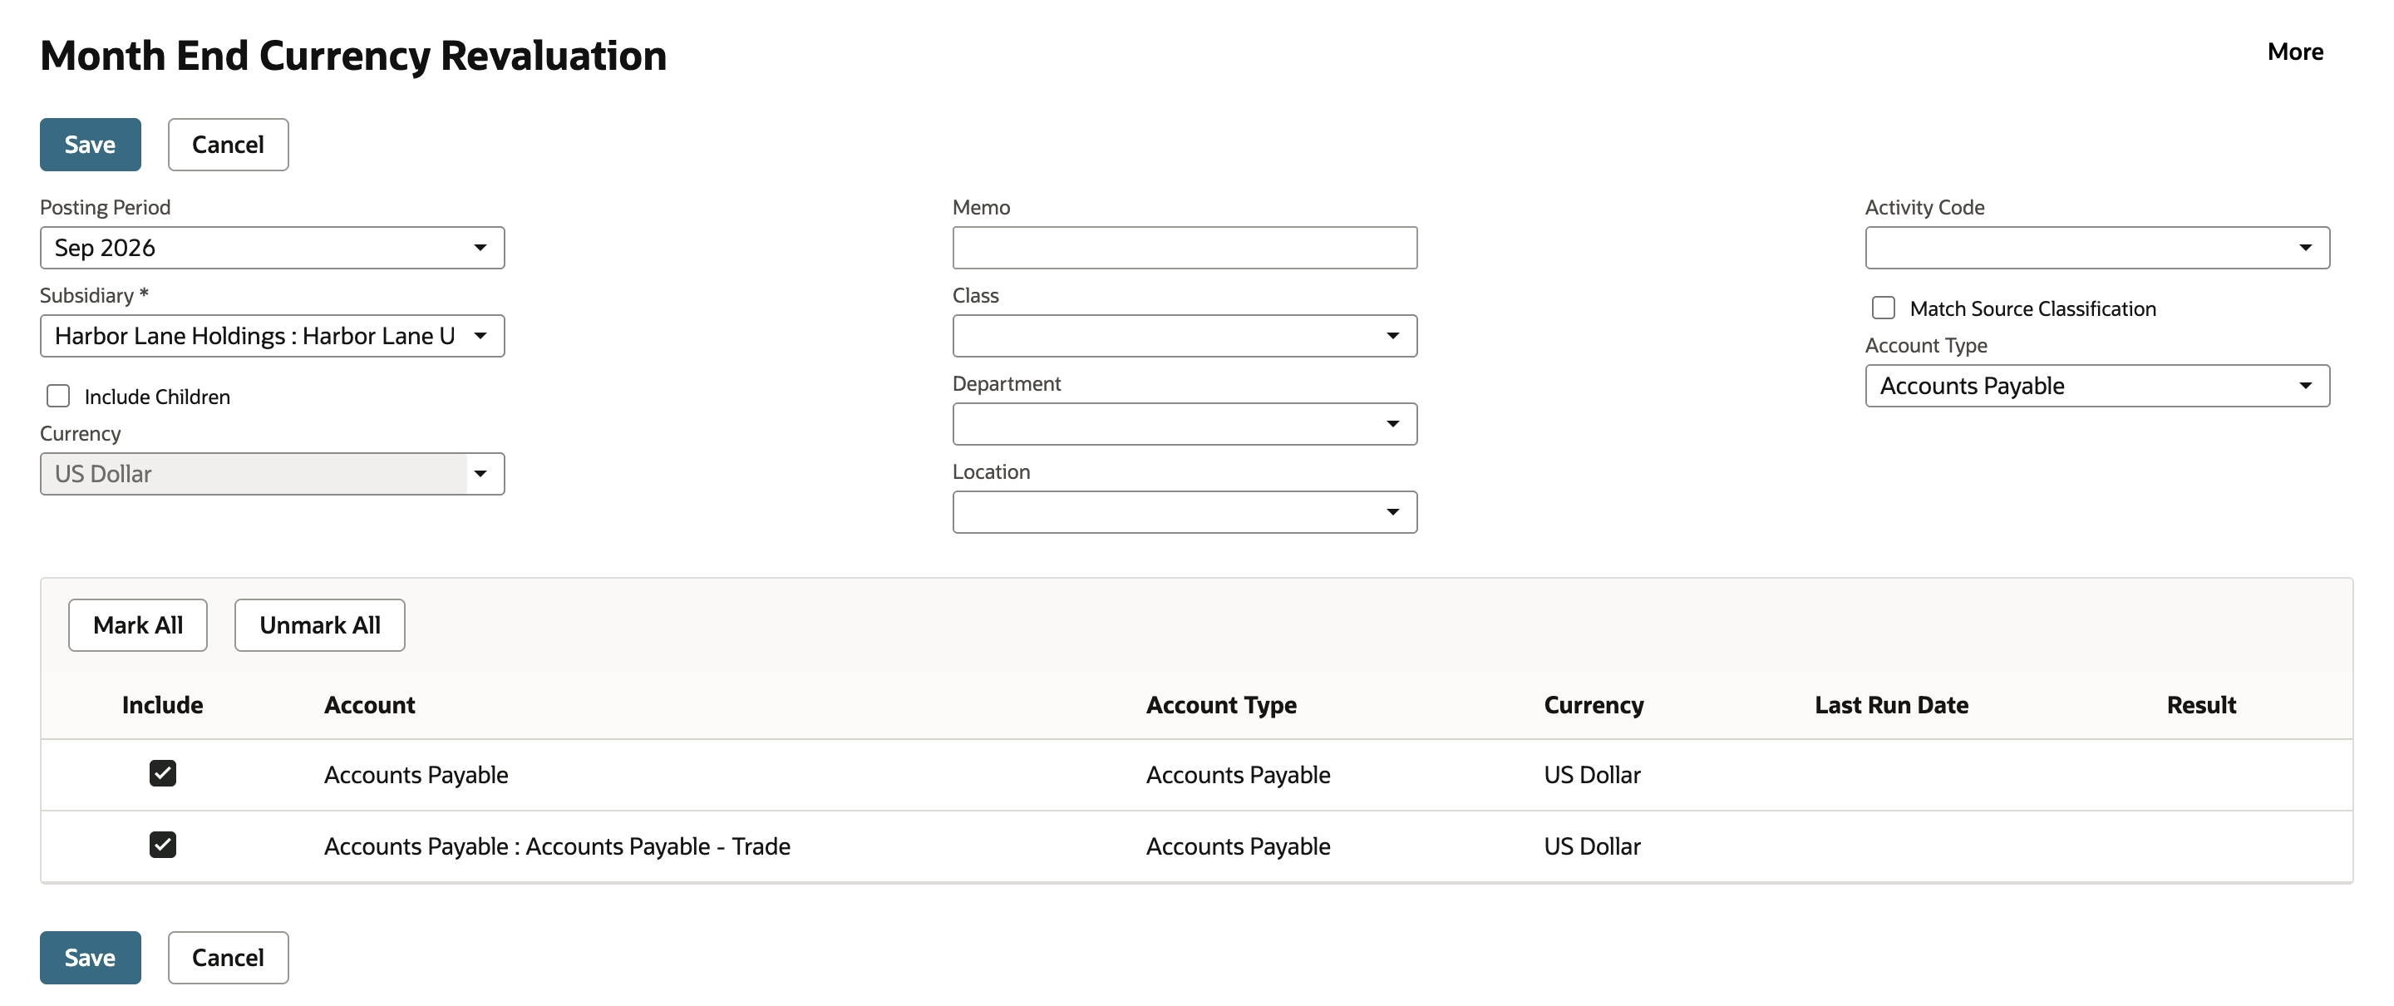Open the More menu
Screen dimensions: 2394x1006
pyautogui.click(x=2294, y=52)
